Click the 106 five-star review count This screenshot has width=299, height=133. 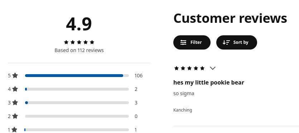tap(139, 76)
